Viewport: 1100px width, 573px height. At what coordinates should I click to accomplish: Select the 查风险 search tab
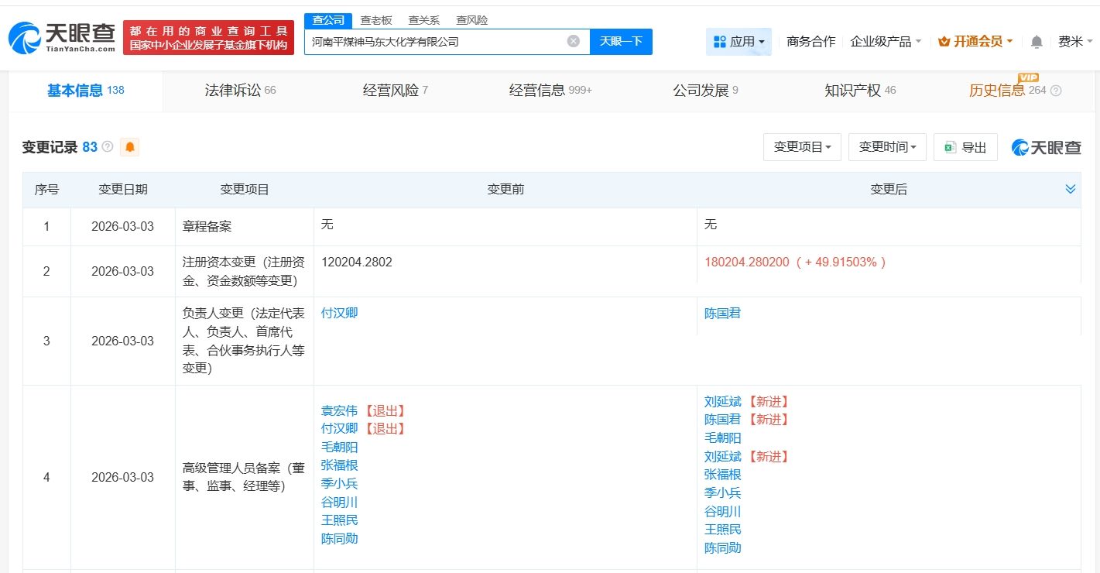click(x=471, y=20)
